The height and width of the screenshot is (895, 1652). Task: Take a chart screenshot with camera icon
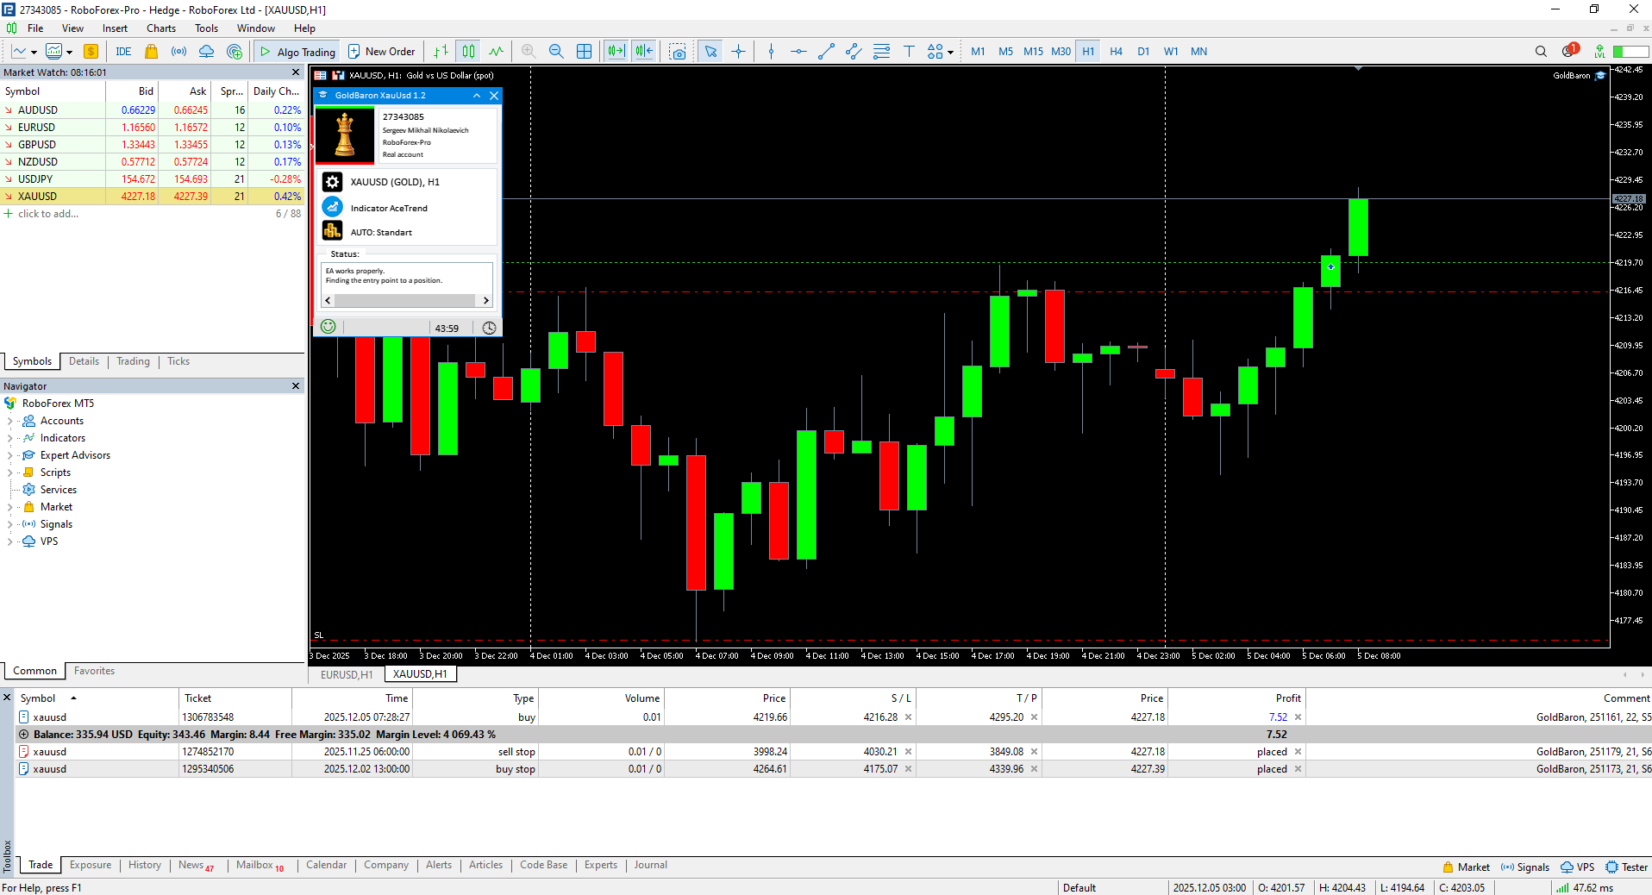click(x=679, y=52)
